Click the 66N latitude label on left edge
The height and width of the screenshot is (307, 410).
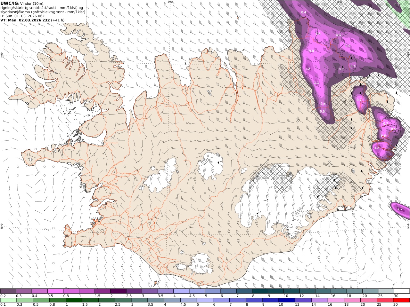pos(2,55)
